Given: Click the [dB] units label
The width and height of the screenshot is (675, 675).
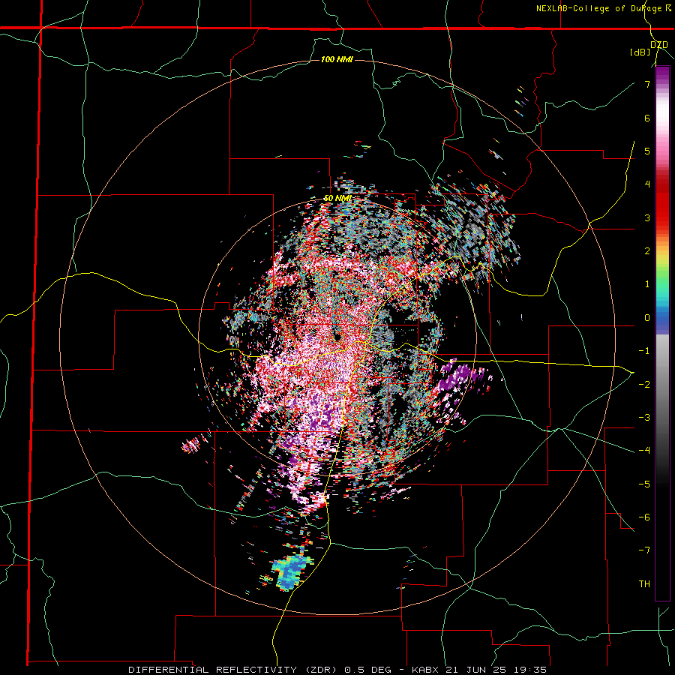Looking at the screenshot, I should coord(640,52).
